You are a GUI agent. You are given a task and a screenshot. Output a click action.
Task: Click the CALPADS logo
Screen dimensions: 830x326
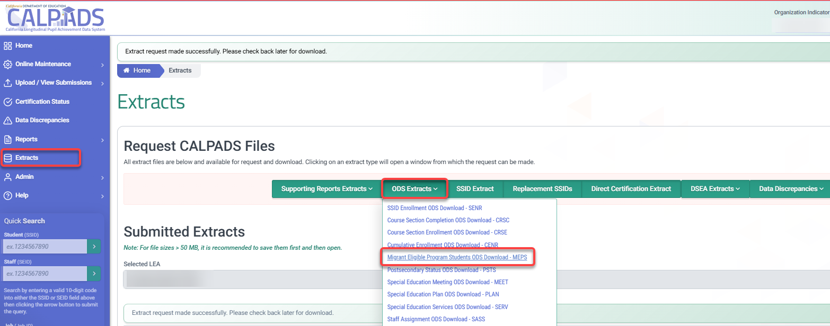tap(55, 17)
